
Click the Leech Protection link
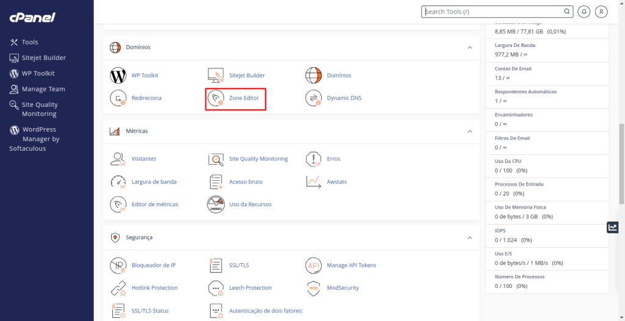[x=250, y=288]
